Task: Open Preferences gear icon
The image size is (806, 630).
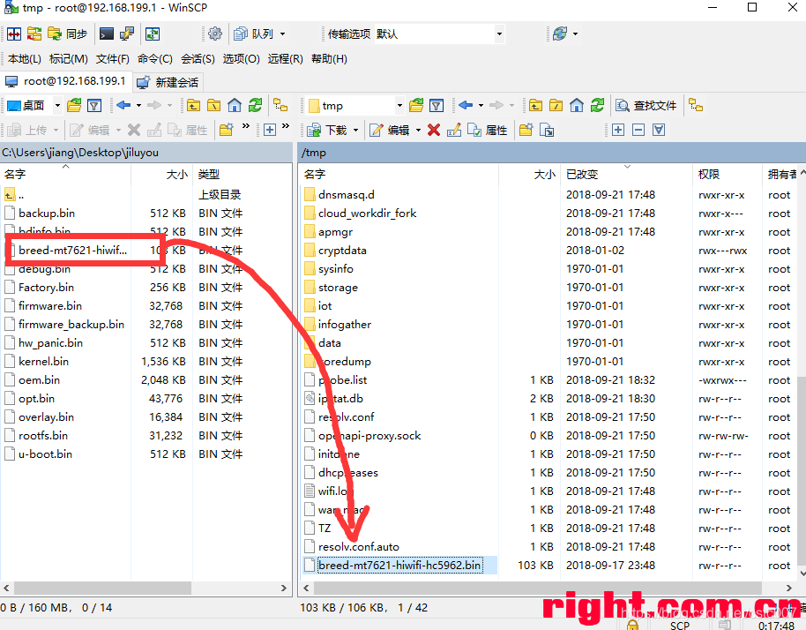Action: [215, 34]
